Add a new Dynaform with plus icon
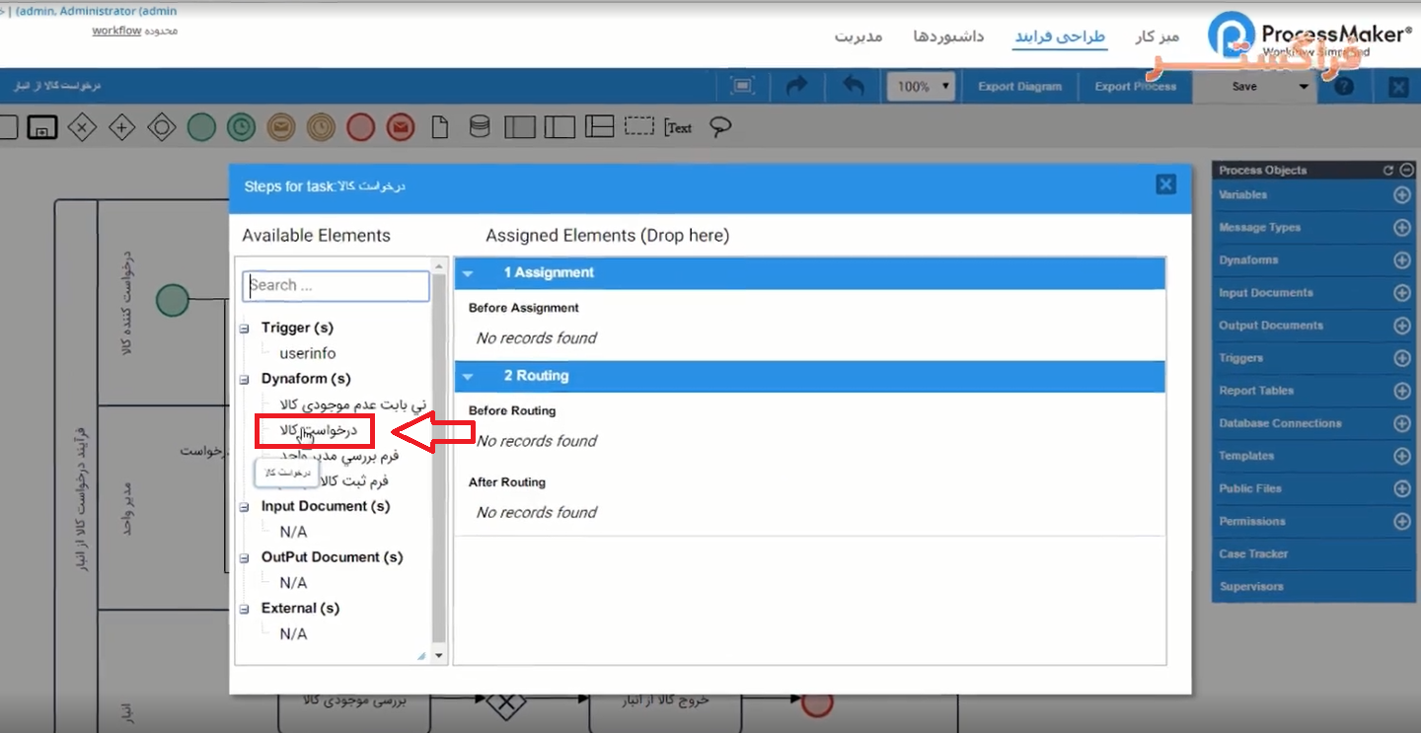The width and height of the screenshot is (1421, 733). (x=1401, y=260)
